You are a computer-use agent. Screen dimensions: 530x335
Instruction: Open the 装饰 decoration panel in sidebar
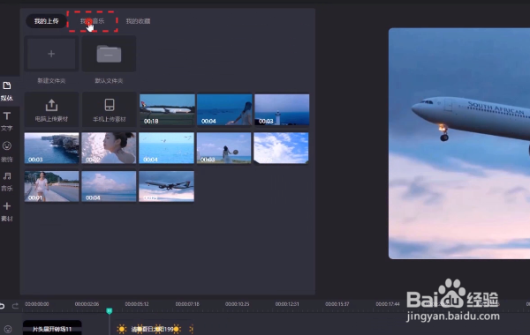pyautogui.click(x=7, y=152)
